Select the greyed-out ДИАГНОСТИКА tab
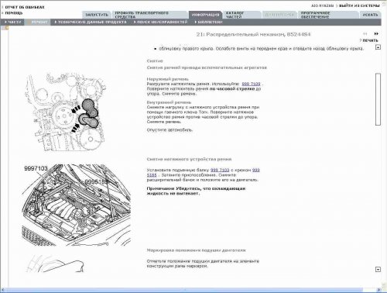 point(279,15)
